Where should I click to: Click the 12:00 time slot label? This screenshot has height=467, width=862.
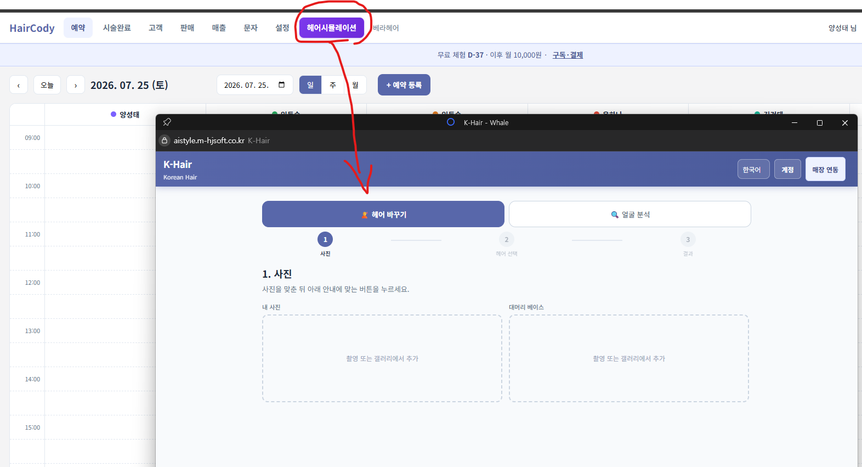click(x=32, y=283)
